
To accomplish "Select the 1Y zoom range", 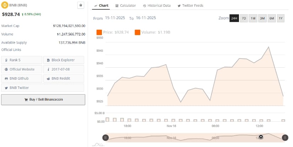I will pos(281,18).
